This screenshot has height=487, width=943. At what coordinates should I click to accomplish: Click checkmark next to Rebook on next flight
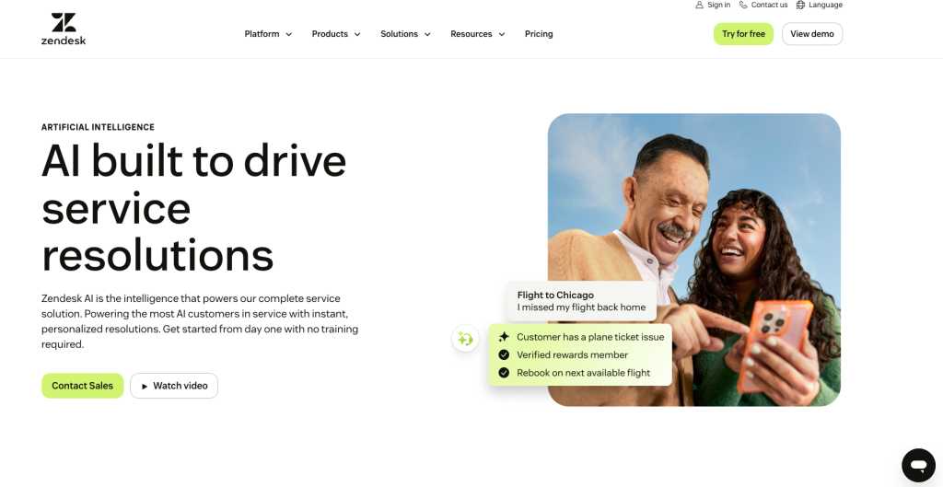click(x=504, y=373)
